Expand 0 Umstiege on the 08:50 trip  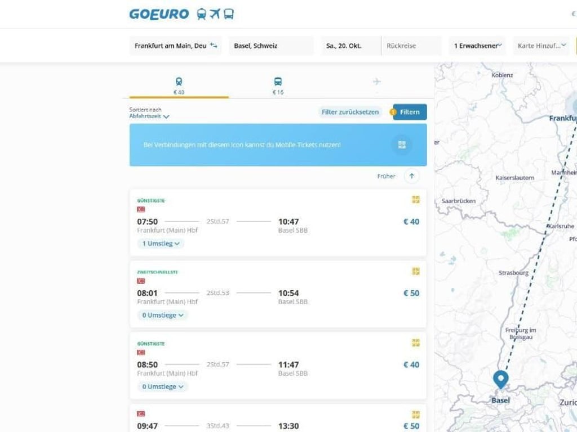(x=163, y=386)
